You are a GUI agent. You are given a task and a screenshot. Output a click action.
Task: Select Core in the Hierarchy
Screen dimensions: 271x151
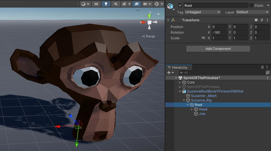(x=191, y=82)
